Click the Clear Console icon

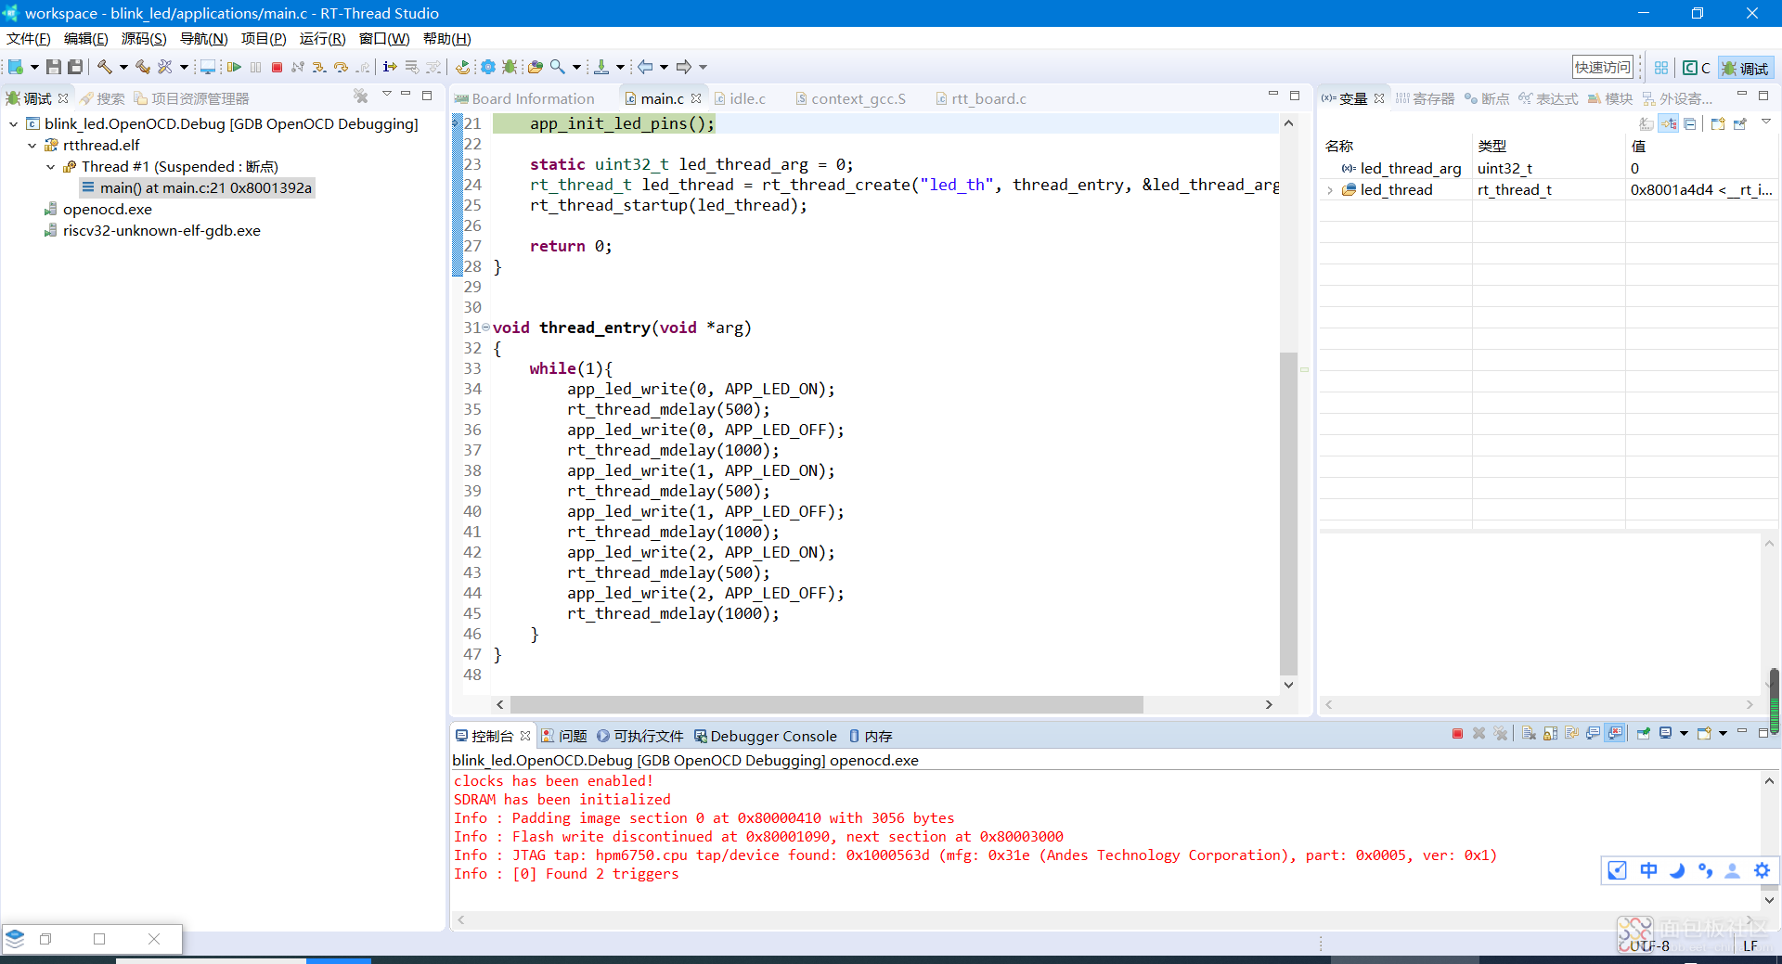(1529, 734)
